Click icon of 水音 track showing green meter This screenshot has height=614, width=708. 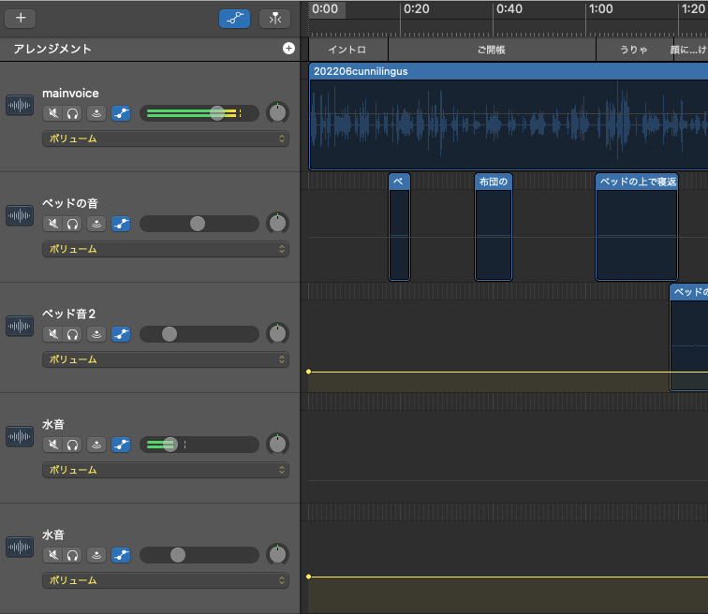point(20,436)
